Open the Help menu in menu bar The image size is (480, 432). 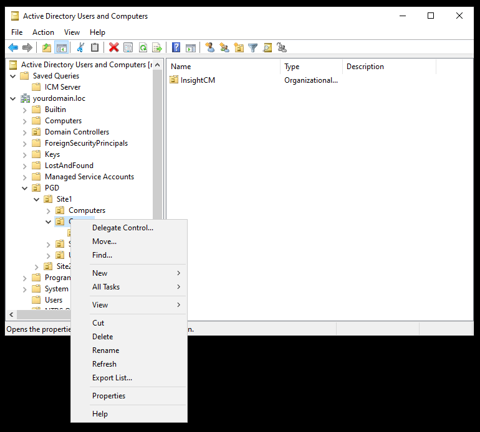click(x=97, y=32)
